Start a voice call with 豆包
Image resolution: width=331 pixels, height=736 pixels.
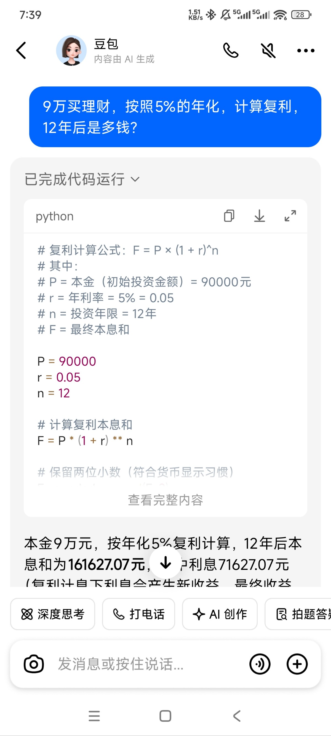click(231, 51)
